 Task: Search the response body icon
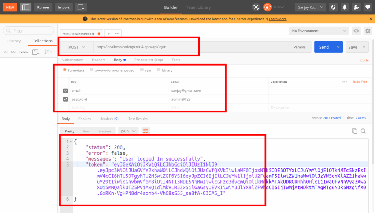tap(363, 131)
